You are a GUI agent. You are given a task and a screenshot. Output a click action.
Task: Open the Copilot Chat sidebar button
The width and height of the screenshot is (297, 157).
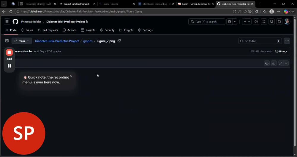coord(289,12)
